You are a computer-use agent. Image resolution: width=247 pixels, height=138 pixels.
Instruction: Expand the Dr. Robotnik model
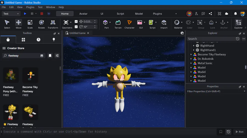[191, 59]
